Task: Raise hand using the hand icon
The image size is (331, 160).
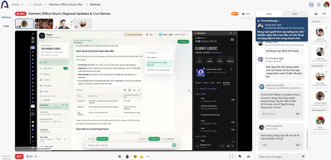Action: click(x=127, y=156)
